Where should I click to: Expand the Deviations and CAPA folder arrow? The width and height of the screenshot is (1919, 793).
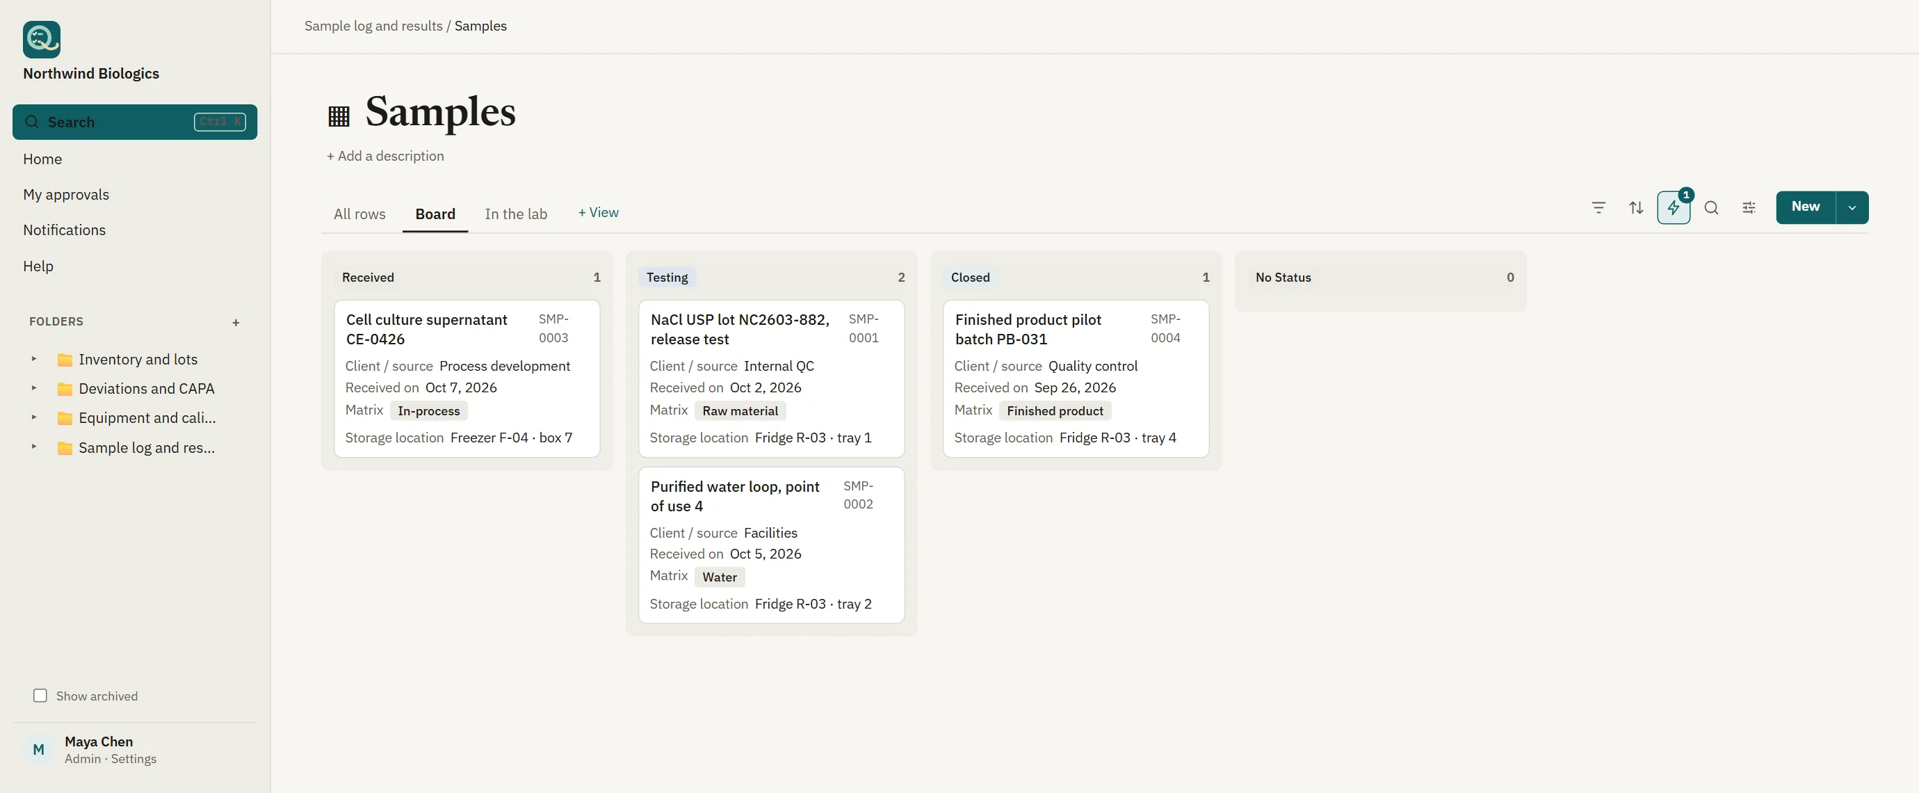tap(34, 387)
